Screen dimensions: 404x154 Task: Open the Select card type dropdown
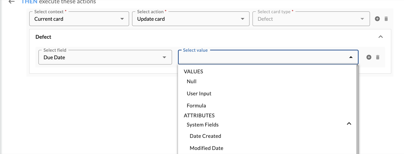click(311, 19)
